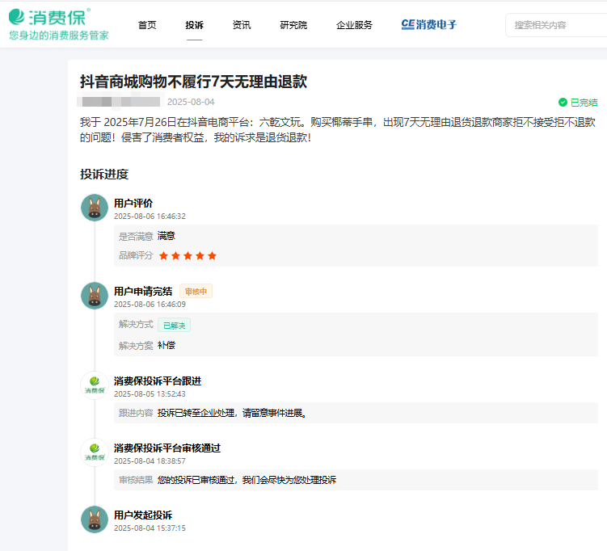Click the complaint title 抖音商城购物不履行7天无理由退款
Image resolution: width=607 pixels, height=551 pixels.
[x=193, y=82]
